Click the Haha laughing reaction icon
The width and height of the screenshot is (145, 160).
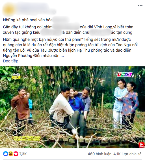click(11, 154)
